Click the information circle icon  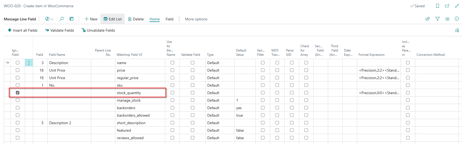coord(457,19)
